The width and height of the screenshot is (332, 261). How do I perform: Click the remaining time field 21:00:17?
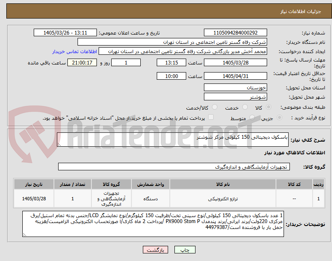click(x=82, y=63)
